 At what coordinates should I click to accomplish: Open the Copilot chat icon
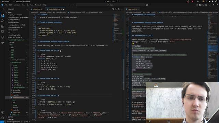coord(147,5)
